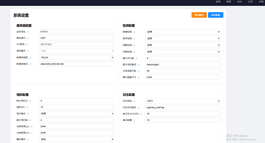The image size is (265, 143).
Task: Switch to 标定 in top navigation
Action: tap(240, 2)
